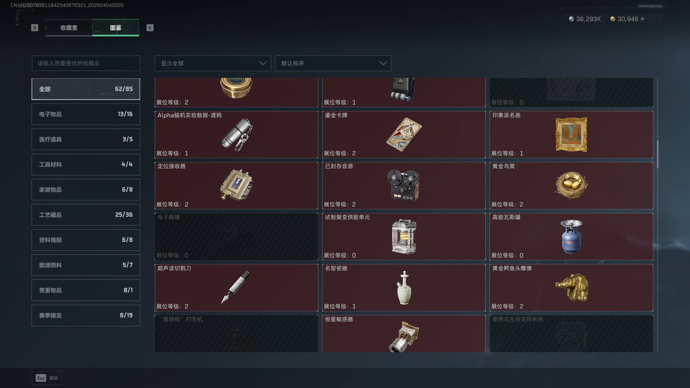Open the 已封存音源 tape recorder icon
This screenshot has width=690, height=388.
(x=403, y=185)
